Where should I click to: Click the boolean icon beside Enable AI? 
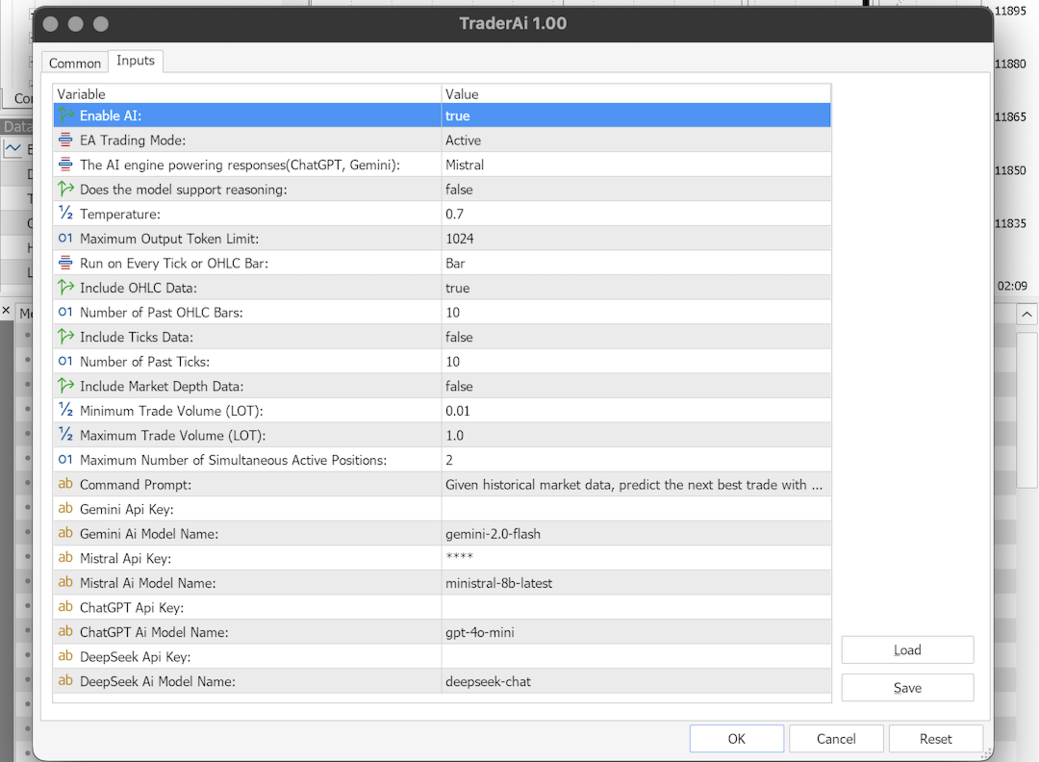(65, 115)
